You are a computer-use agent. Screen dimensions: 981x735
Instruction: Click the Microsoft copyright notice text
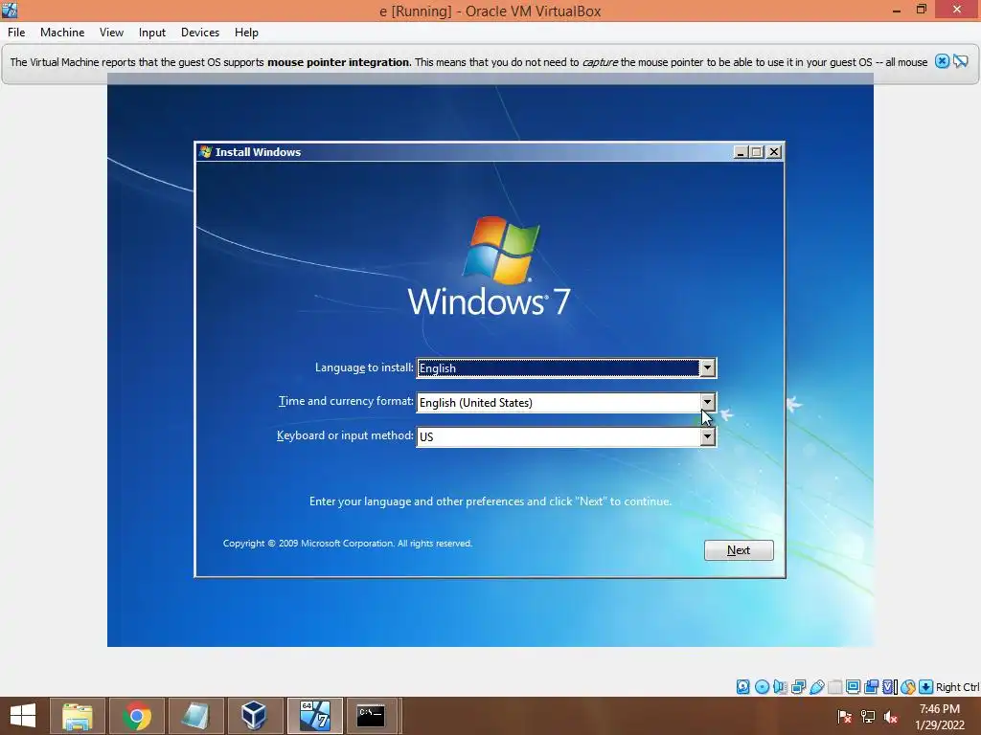point(347,544)
